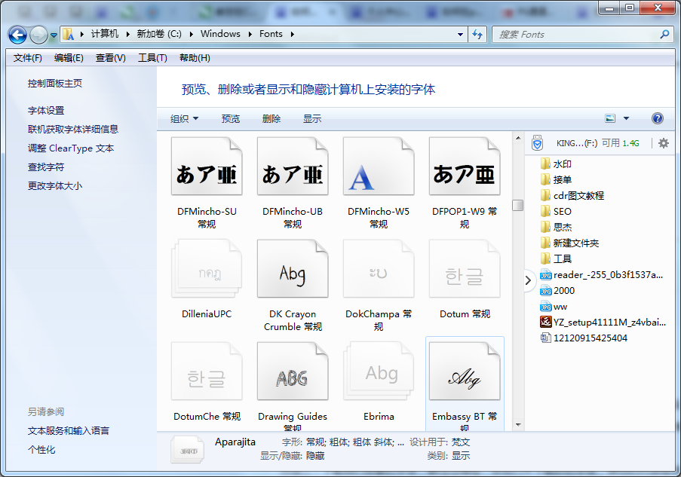Select the 2000 JPG file
Image resolution: width=681 pixels, height=477 pixels.
[x=557, y=290]
